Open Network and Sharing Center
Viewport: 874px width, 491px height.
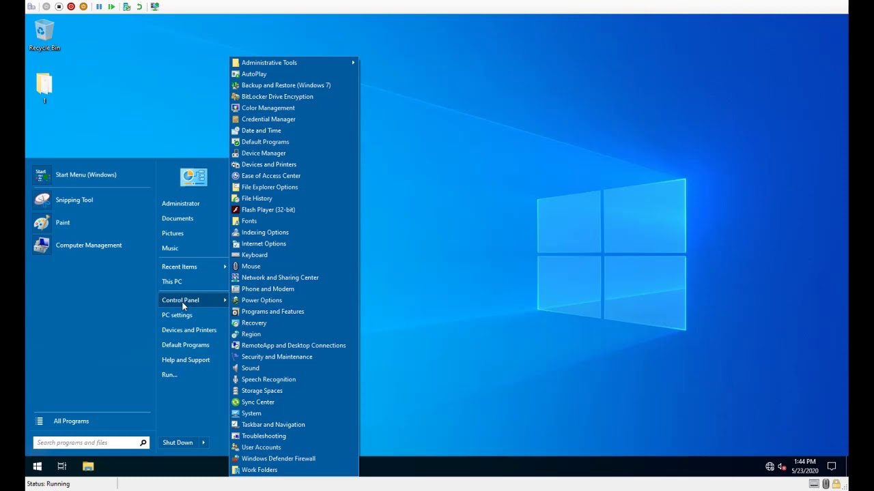point(294,278)
